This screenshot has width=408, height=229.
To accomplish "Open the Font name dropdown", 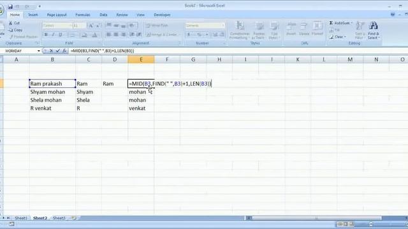I will (x=71, y=25).
